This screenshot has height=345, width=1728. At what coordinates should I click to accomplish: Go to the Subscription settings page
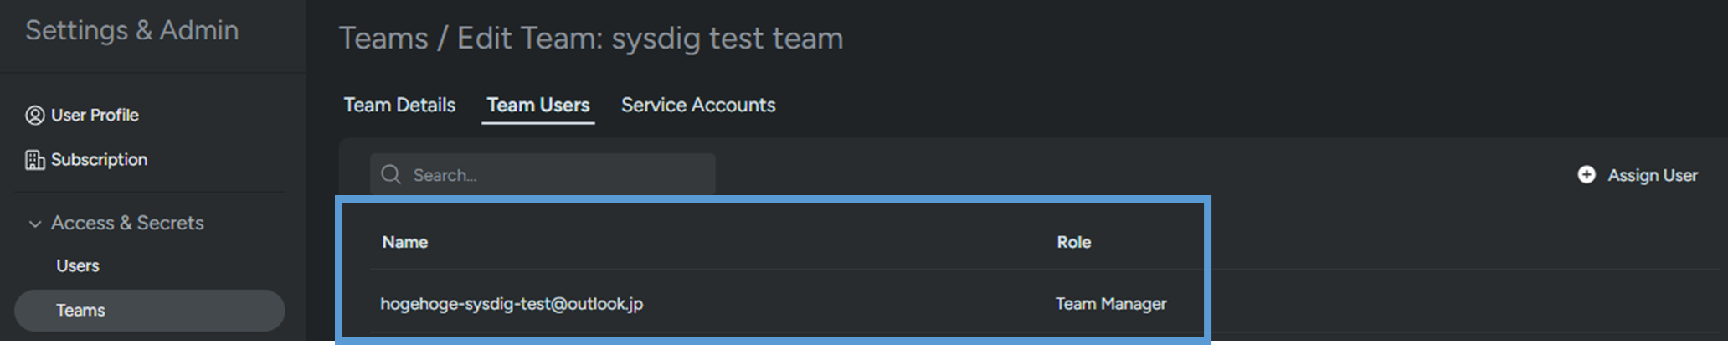tap(99, 160)
